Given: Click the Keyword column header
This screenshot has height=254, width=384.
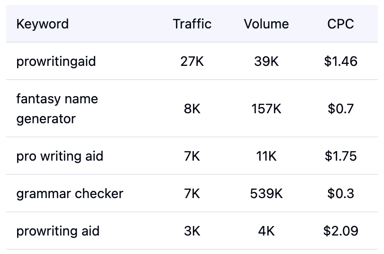Looking at the screenshot, I should 43,24.
